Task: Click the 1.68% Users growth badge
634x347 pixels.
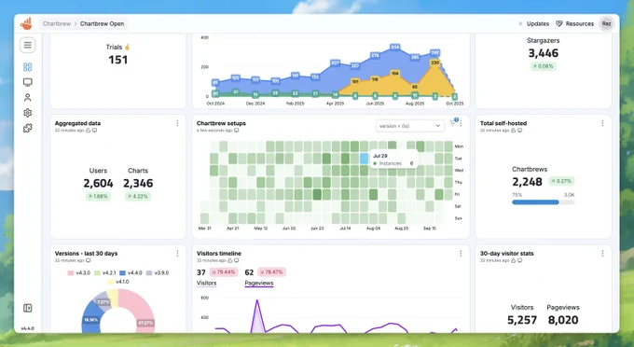Action: click(98, 197)
